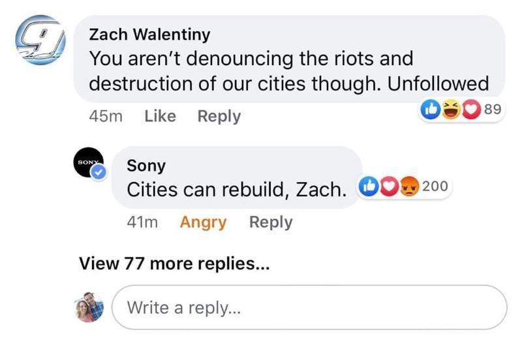
Task: Click heart reaction icon on Zach's comment
Action: 470,110
